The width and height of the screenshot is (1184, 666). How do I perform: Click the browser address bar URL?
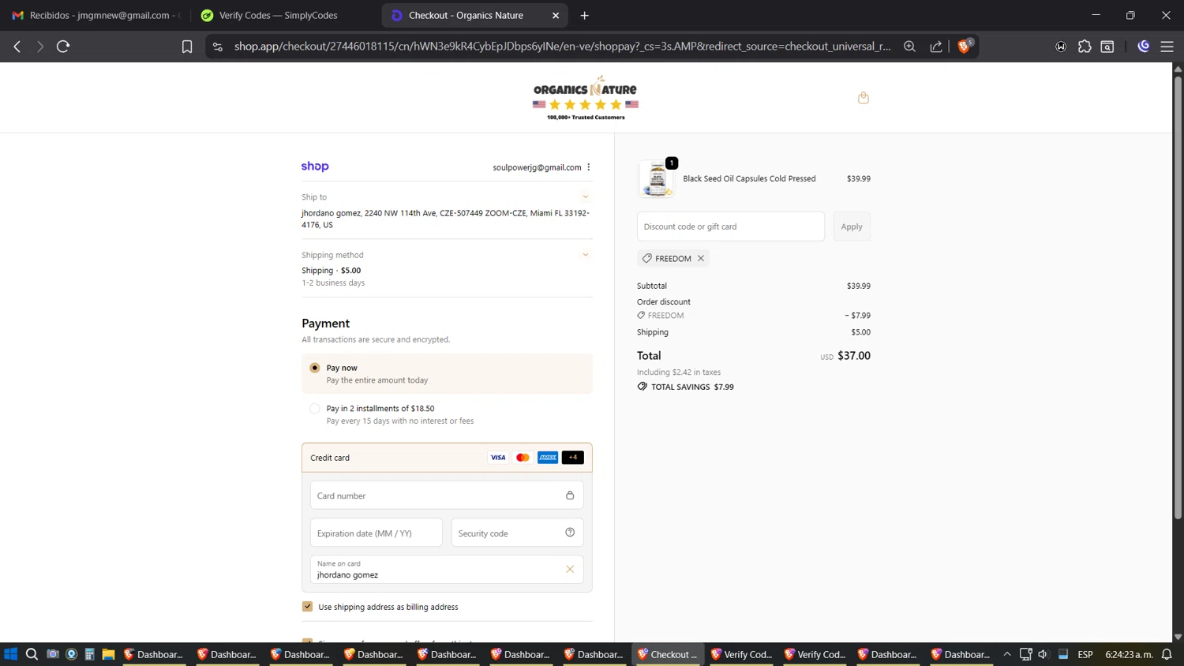pos(562,47)
